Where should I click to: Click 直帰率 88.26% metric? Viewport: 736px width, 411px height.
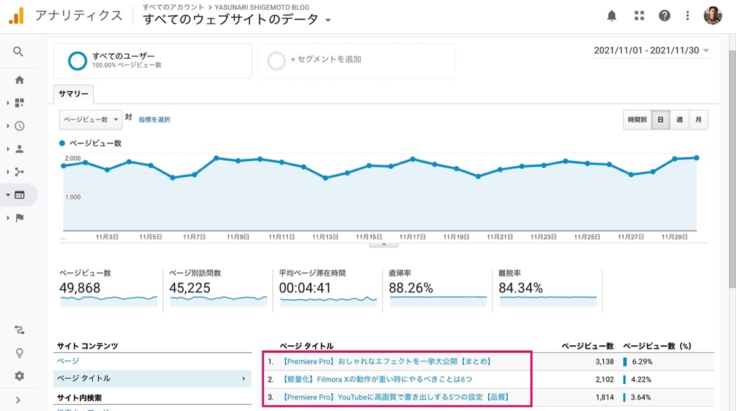click(x=438, y=288)
